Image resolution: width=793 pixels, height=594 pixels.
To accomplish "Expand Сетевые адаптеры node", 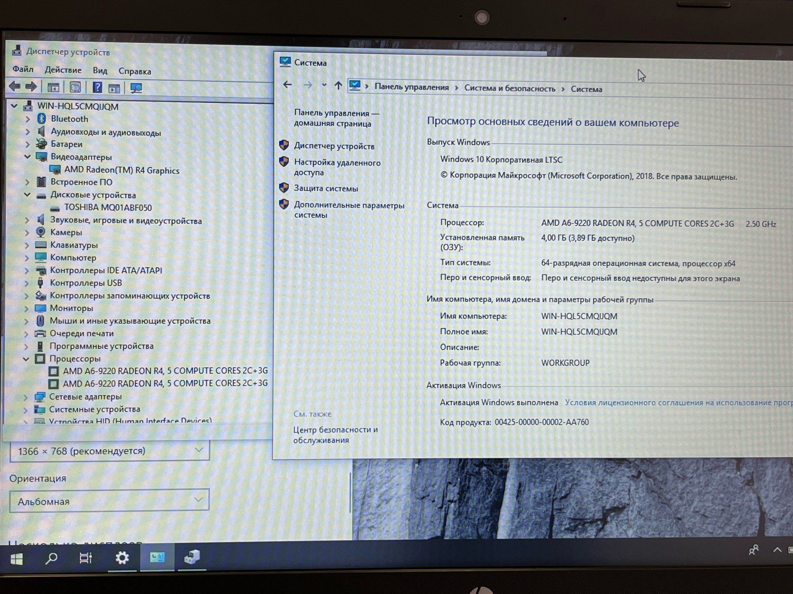I will coord(26,397).
